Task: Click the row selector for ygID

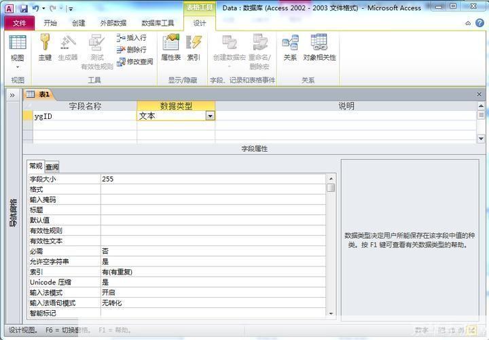Action: pos(28,116)
